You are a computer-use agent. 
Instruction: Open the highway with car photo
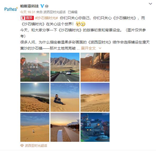65,67
